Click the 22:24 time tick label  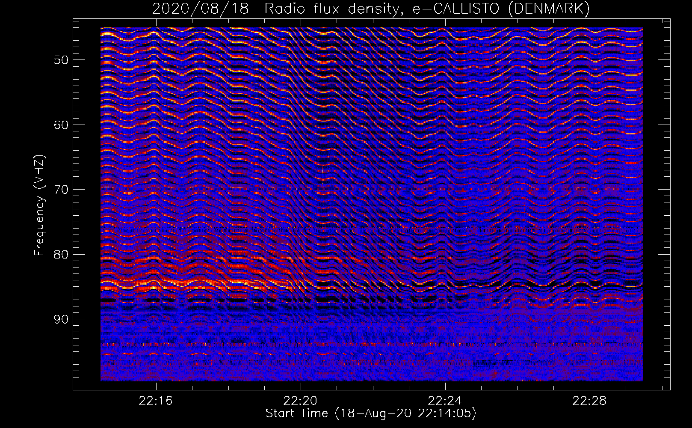pos(445,401)
